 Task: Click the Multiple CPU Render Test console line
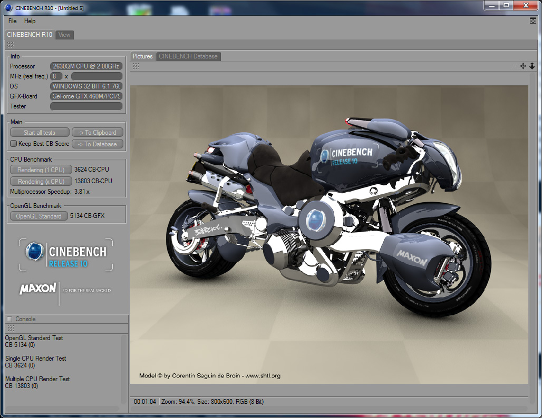(x=37, y=379)
